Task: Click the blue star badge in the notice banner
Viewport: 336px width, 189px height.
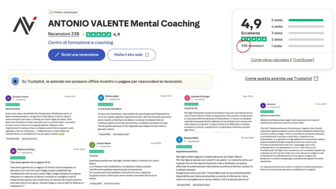Action: click(x=15, y=81)
